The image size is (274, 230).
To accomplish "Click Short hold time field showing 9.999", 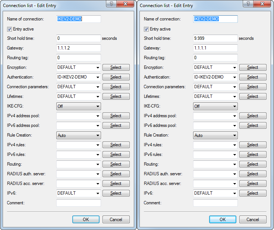I will click(215, 38).
